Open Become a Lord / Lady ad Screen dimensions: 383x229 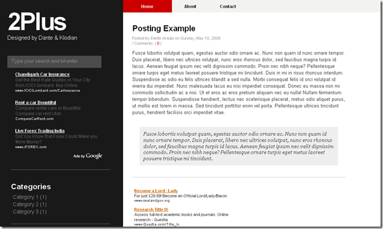156,191
